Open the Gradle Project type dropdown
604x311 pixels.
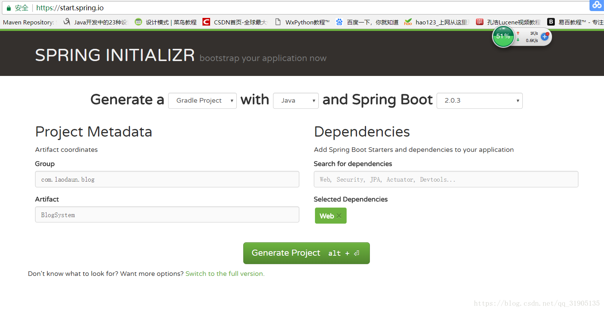point(202,101)
